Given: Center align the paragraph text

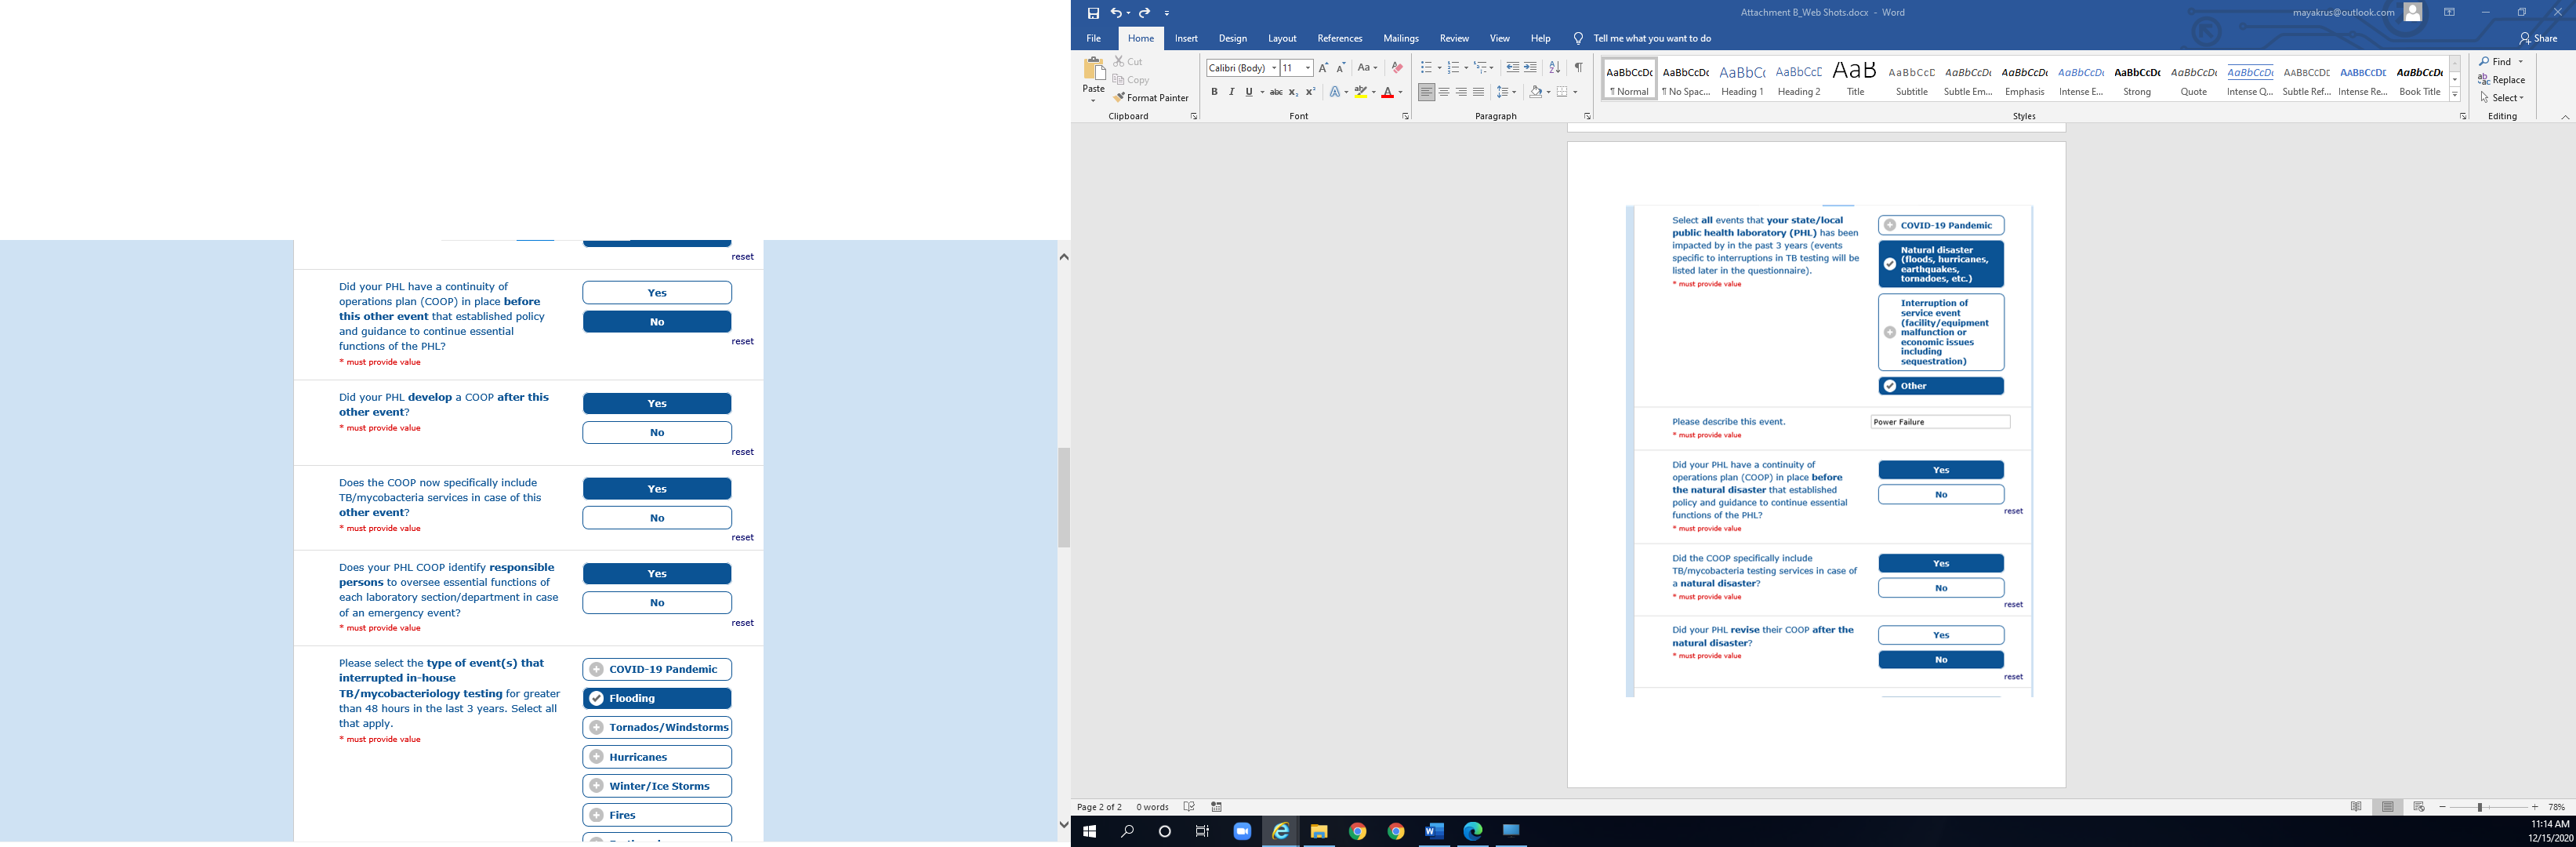Looking at the screenshot, I should [x=1444, y=92].
